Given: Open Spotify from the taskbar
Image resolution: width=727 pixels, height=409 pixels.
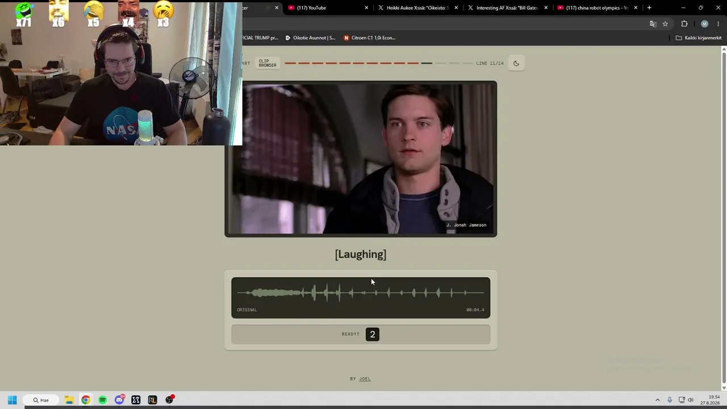Looking at the screenshot, I should [102, 400].
